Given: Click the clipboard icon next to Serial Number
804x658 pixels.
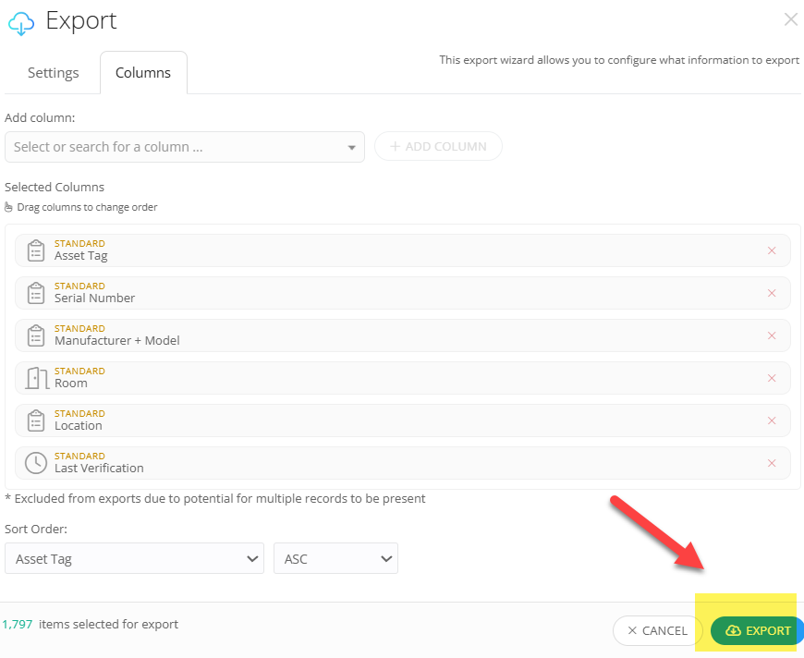Looking at the screenshot, I should point(35,292).
